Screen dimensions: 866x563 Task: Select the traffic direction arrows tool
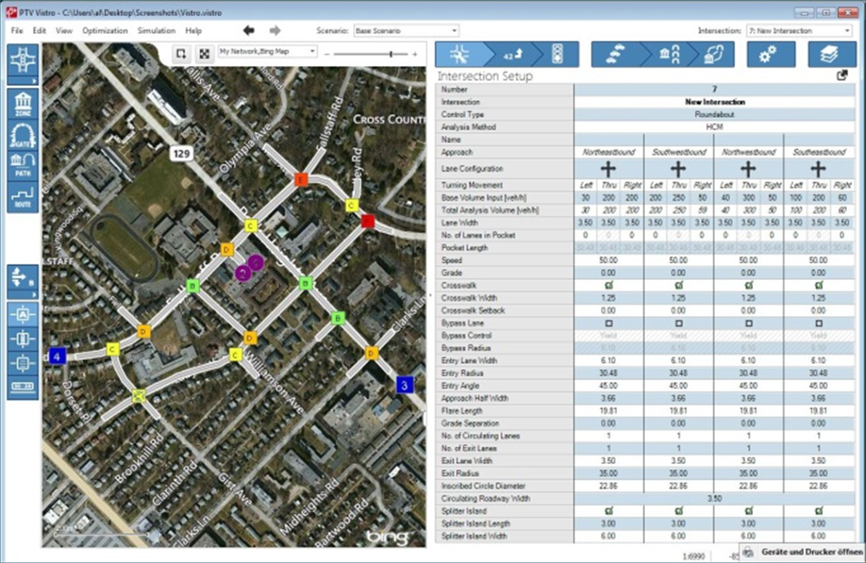point(22,278)
